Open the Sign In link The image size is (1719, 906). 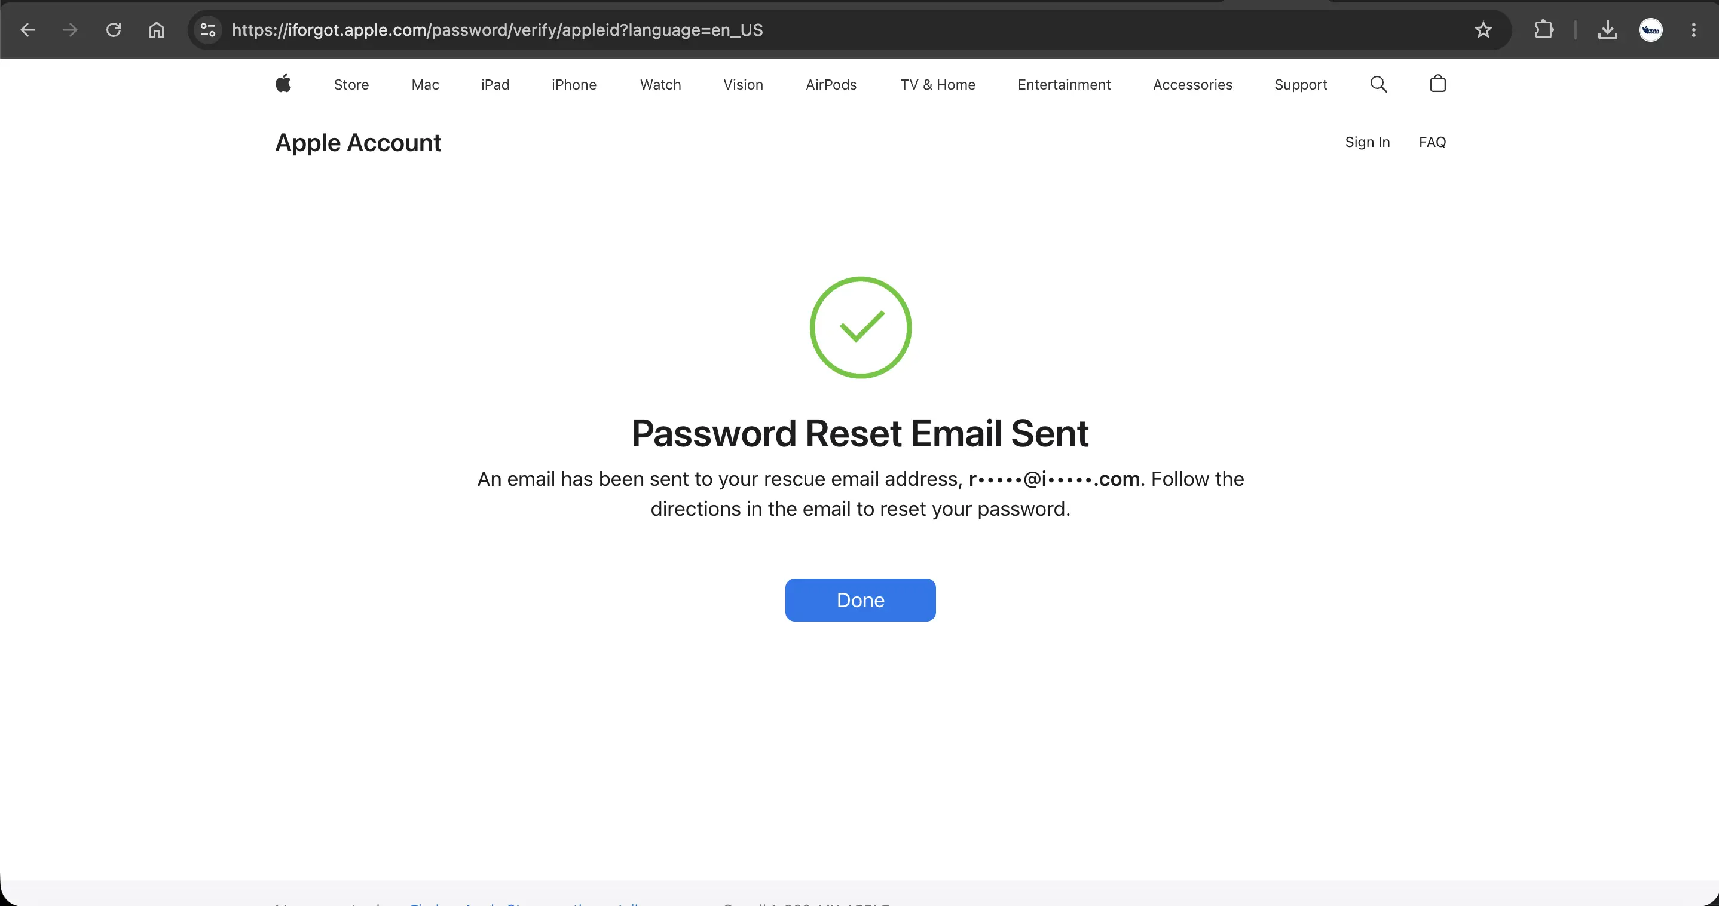click(x=1367, y=142)
